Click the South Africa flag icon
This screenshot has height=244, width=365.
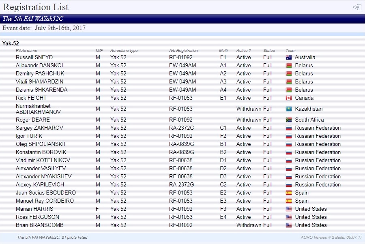coord(289,120)
